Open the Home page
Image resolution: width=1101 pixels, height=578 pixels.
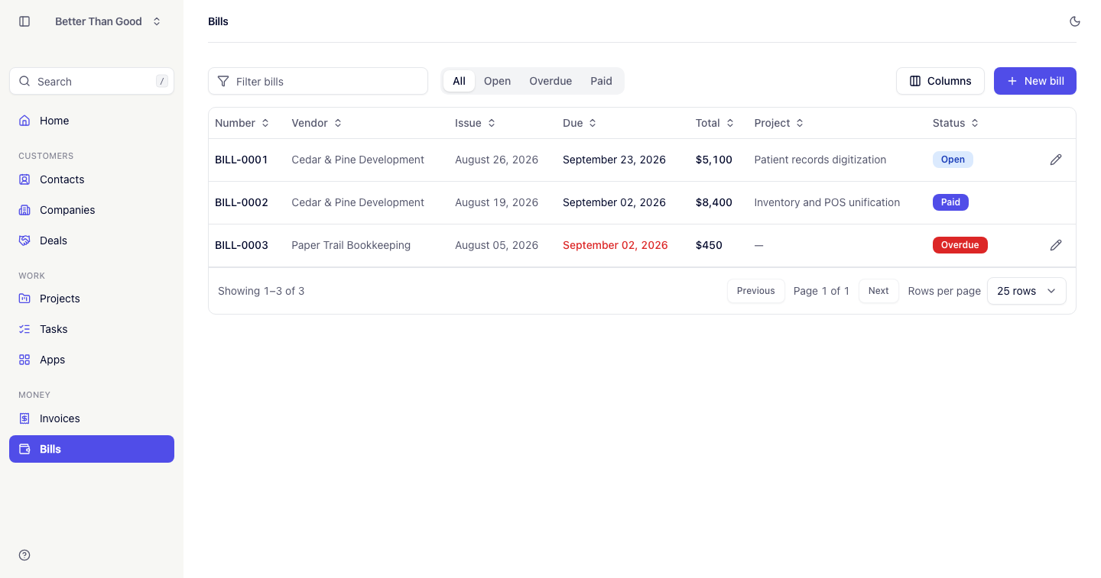click(x=92, y=121)
